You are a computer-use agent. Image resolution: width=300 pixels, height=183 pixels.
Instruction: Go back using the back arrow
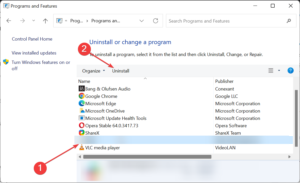(x=9, y=21)
